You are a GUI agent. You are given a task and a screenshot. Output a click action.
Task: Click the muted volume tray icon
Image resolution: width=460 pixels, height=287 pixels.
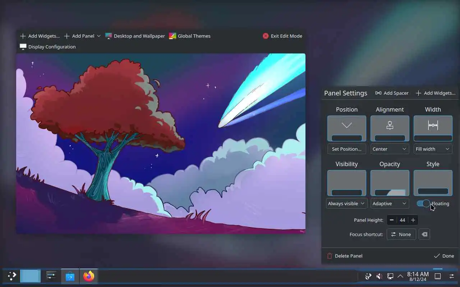pos(379,276)
